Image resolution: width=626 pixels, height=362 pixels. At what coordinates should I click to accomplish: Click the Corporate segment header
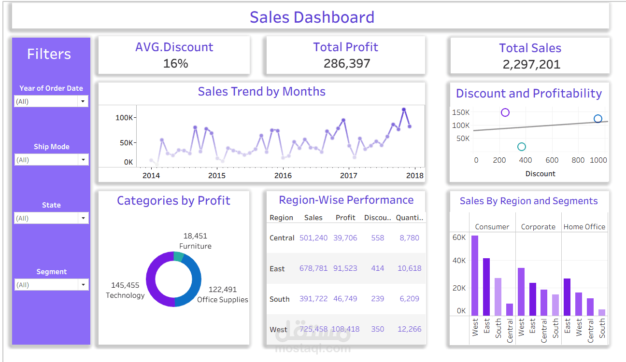538,227
